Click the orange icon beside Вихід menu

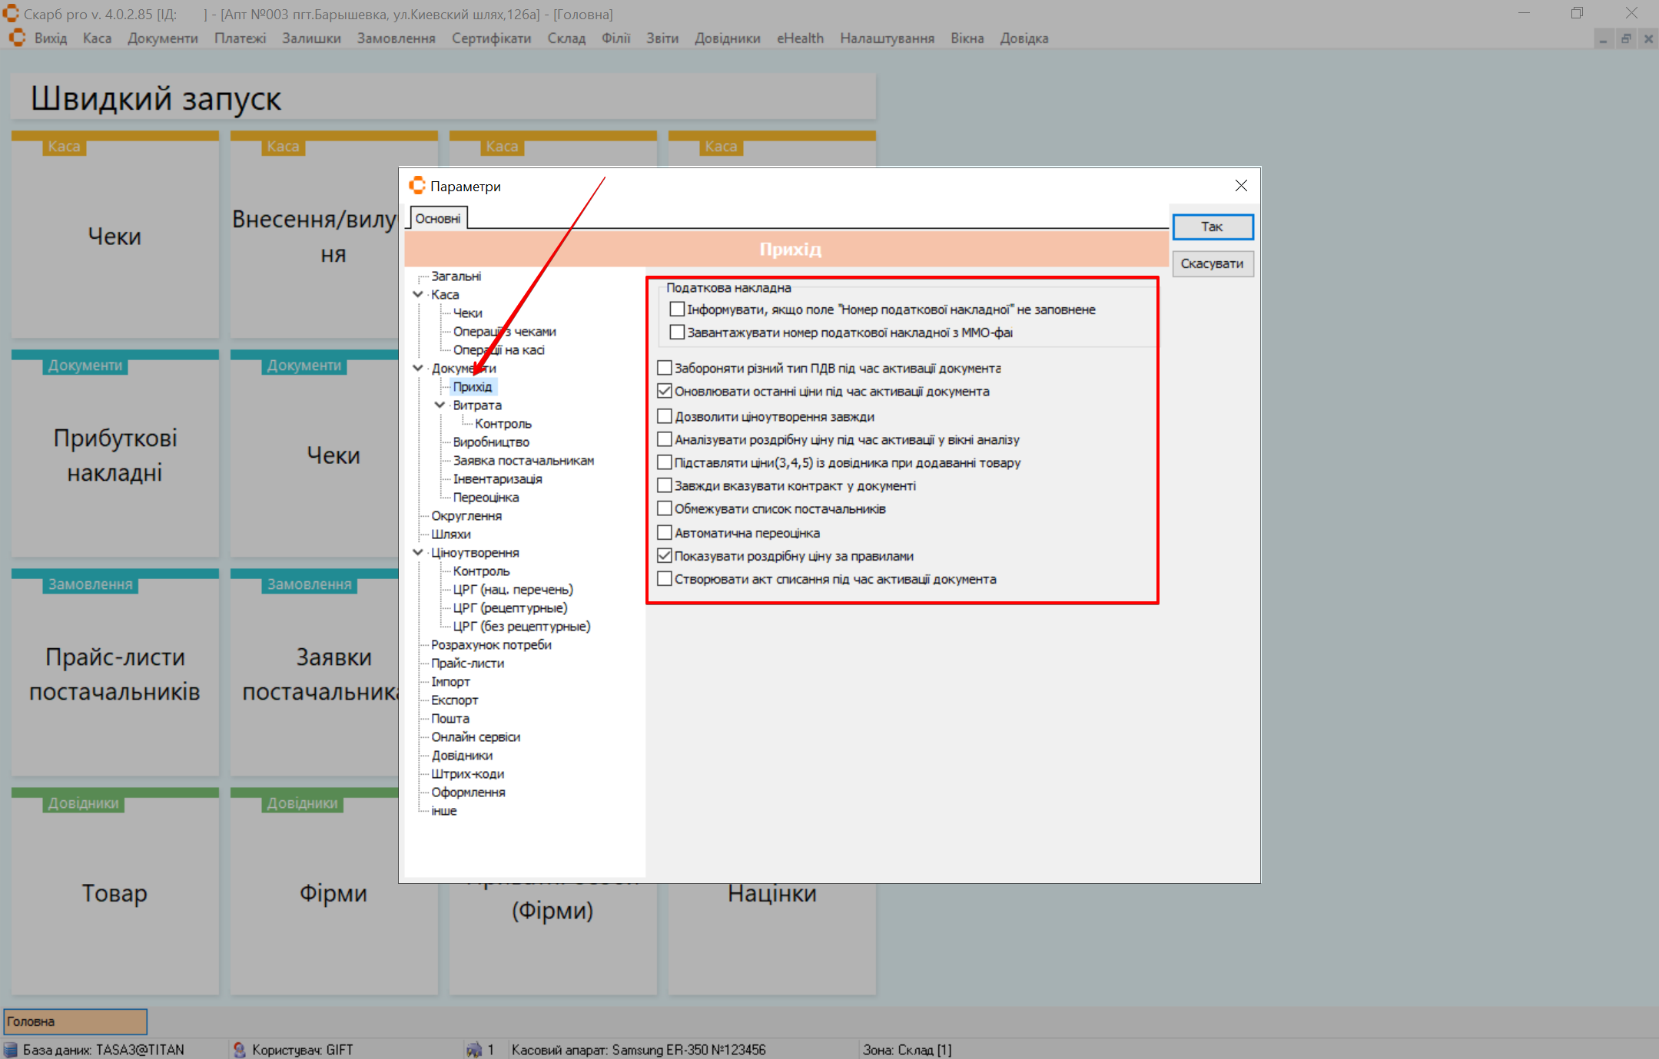click(17, 38)
